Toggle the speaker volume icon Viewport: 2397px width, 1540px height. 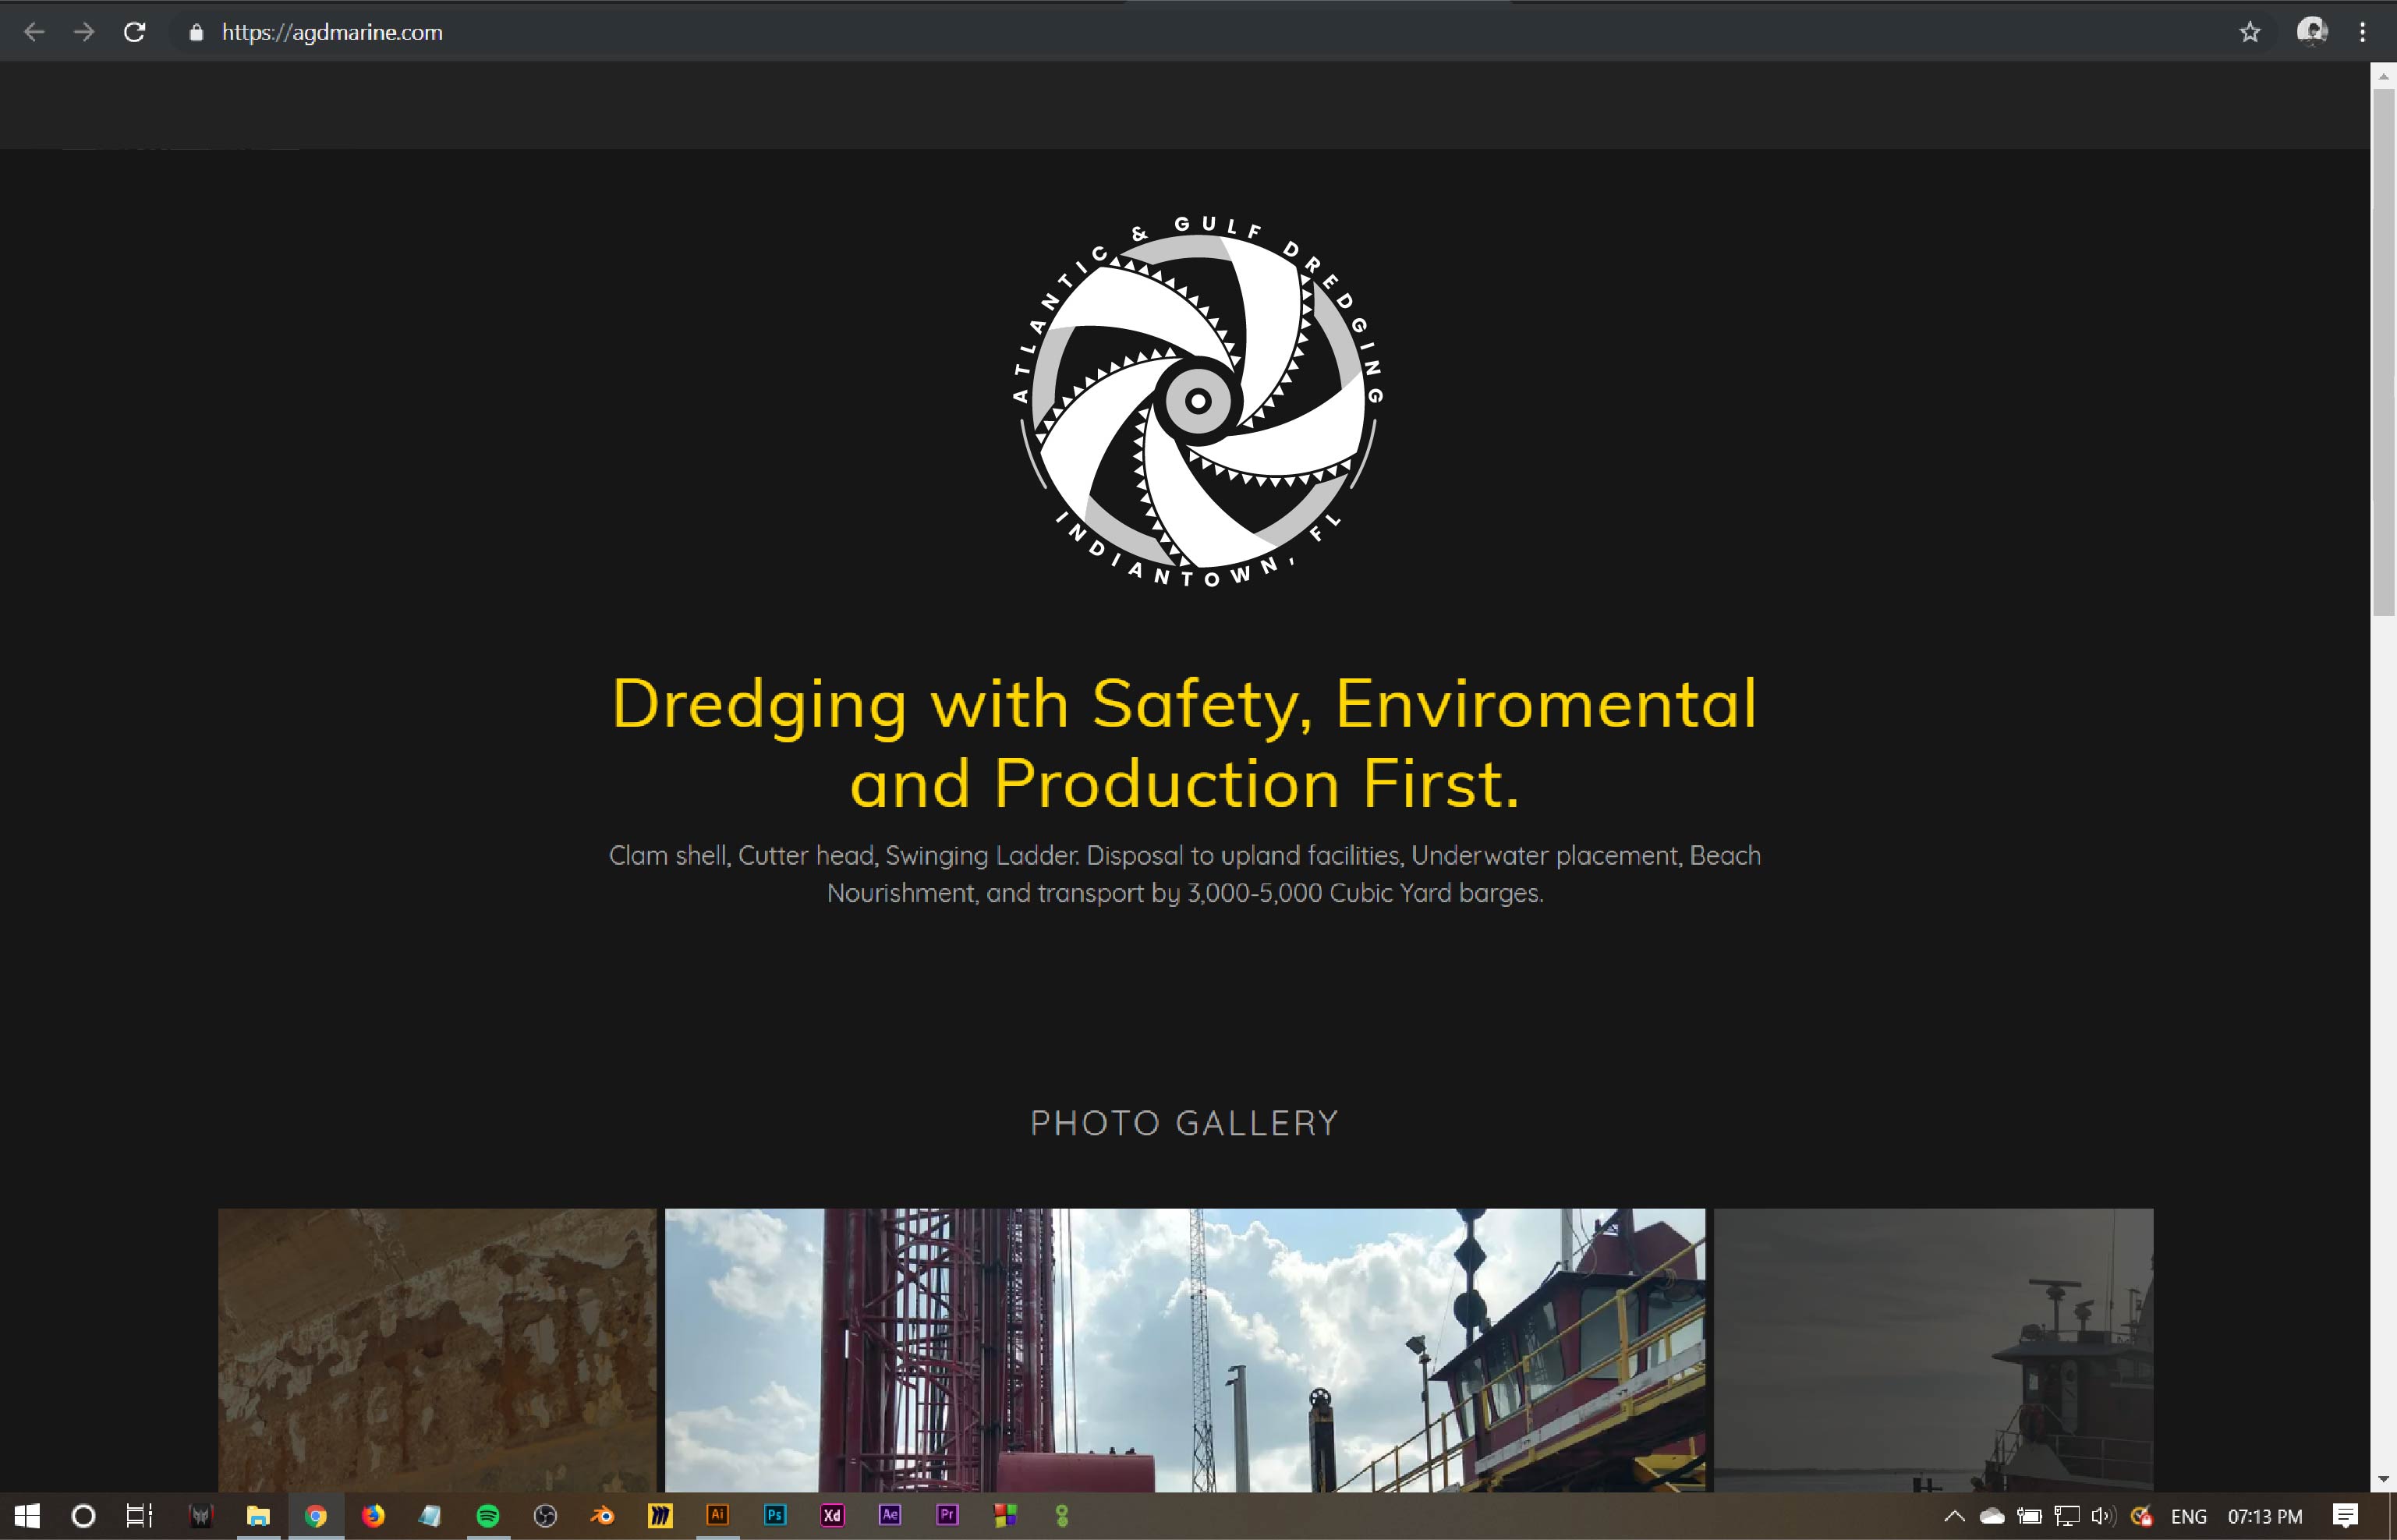point(2102,1516)
